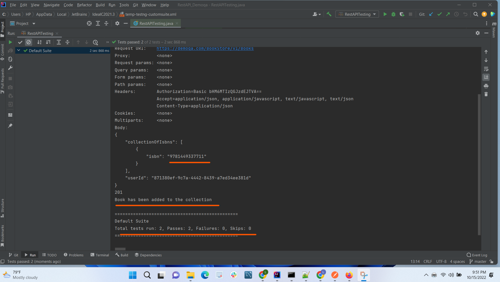Image resolution: width=500 pixels, height=282 pixels.
Task: Toggle show ignored tests filter
Action: pos(29,42)
